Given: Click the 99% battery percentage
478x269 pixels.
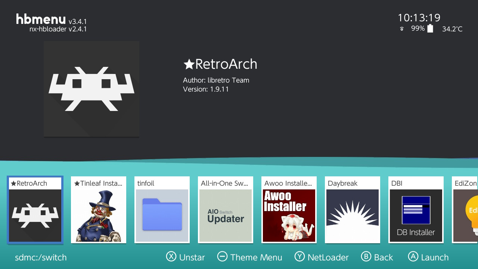Looking at the screenshot, I should [x=418, y=29].
